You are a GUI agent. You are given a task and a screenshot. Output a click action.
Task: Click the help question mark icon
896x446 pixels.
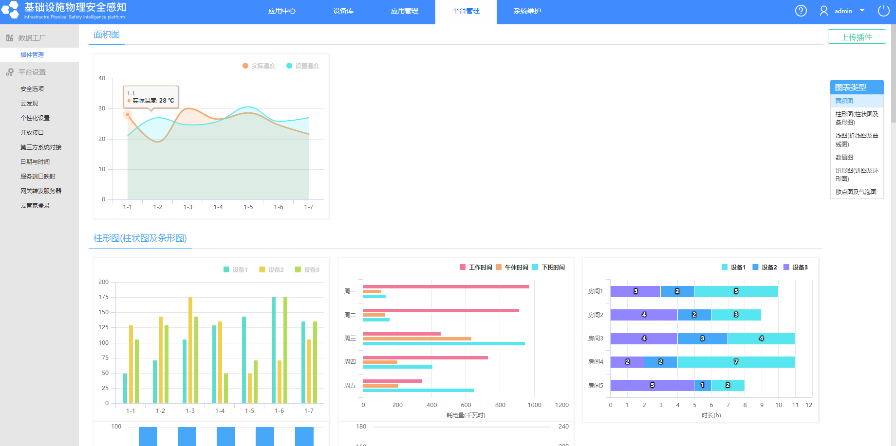(x=801, y=11)
